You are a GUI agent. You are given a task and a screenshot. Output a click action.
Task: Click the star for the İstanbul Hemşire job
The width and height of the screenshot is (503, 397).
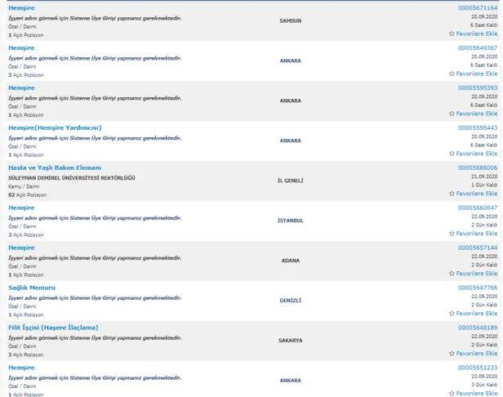tap(452, 234)
